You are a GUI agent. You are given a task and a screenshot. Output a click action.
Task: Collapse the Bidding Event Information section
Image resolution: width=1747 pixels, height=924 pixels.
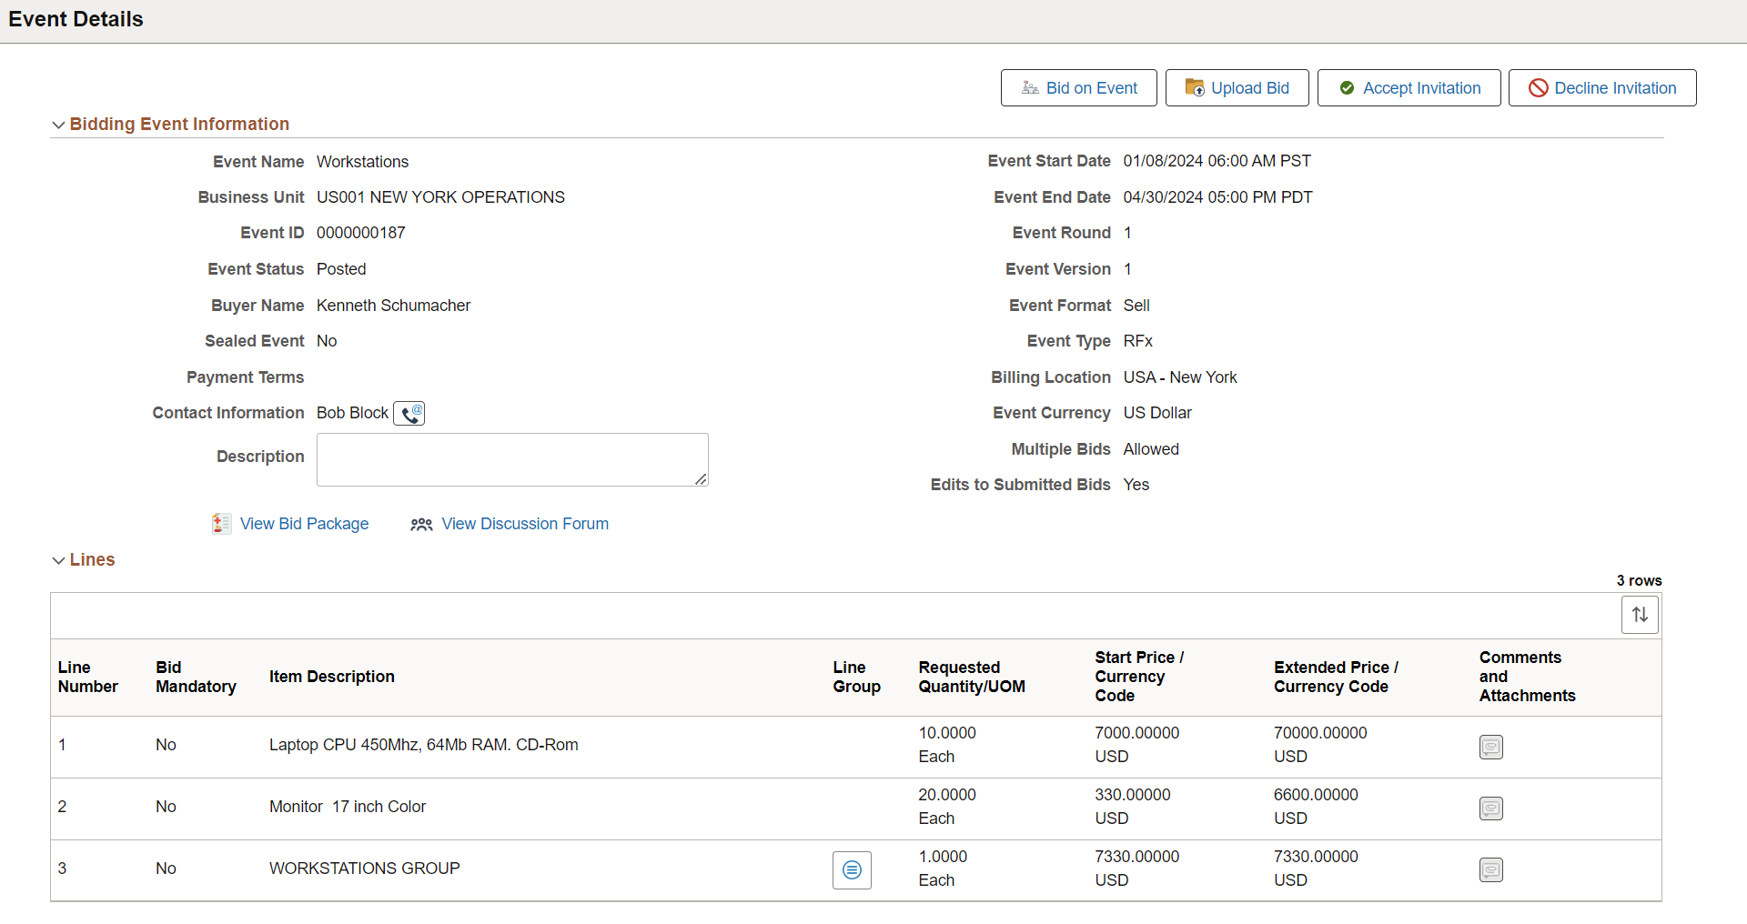58,125
